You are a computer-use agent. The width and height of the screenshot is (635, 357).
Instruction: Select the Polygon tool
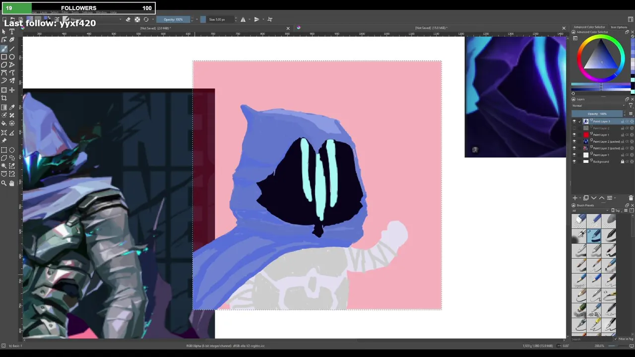[4, 65]
